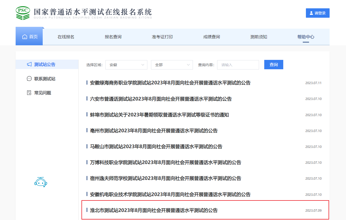Open 安徽绿海商务职业学院 announcement link
This screenshot has height=220, width=346.
point(170,83)
